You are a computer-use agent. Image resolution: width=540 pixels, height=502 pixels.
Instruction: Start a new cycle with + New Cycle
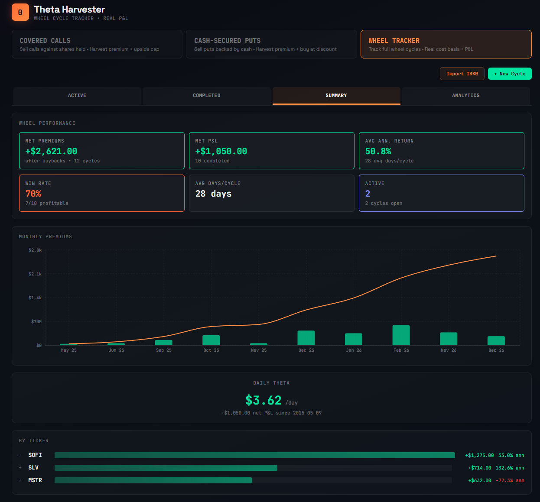coord(510,74)
